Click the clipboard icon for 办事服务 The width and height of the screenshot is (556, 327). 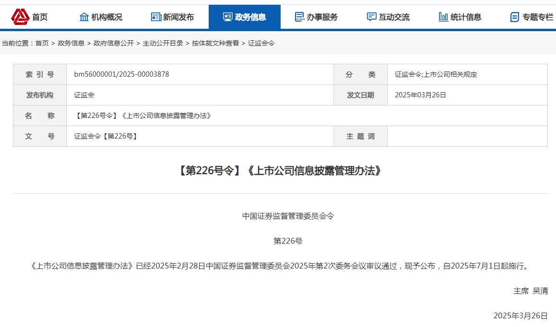click(299, 16)
